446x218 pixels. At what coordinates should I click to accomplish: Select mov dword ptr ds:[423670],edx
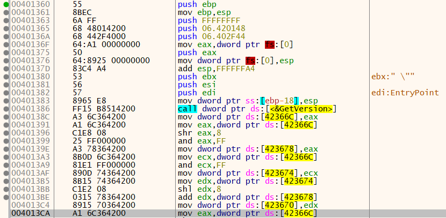click(248, 205)
